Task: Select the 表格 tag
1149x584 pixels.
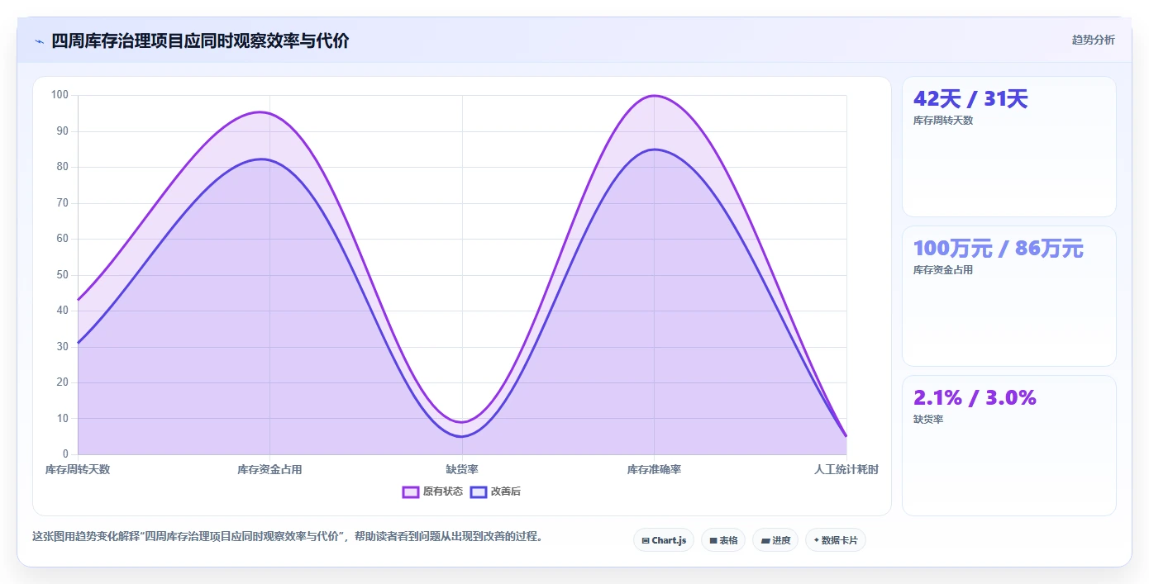Action: 723,540
